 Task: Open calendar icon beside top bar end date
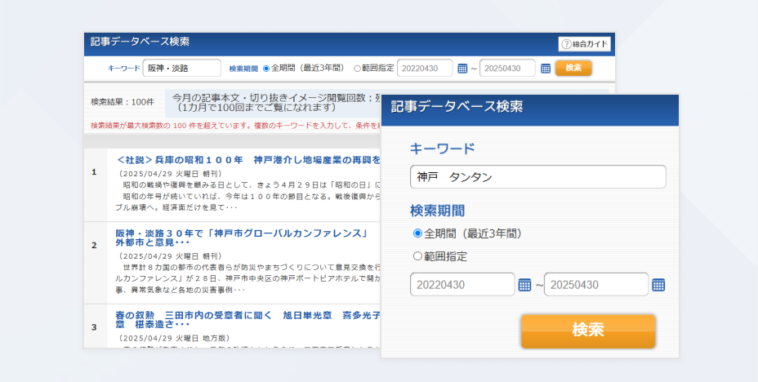[x=546, y=69]
